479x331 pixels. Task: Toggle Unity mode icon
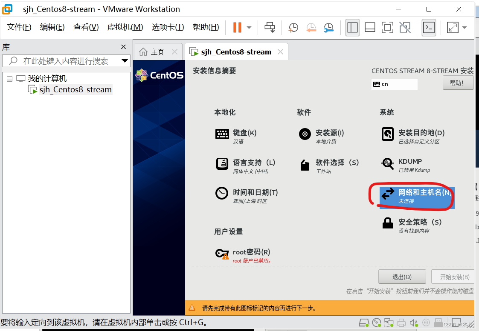pyautogui.click(x=405, y=27)
